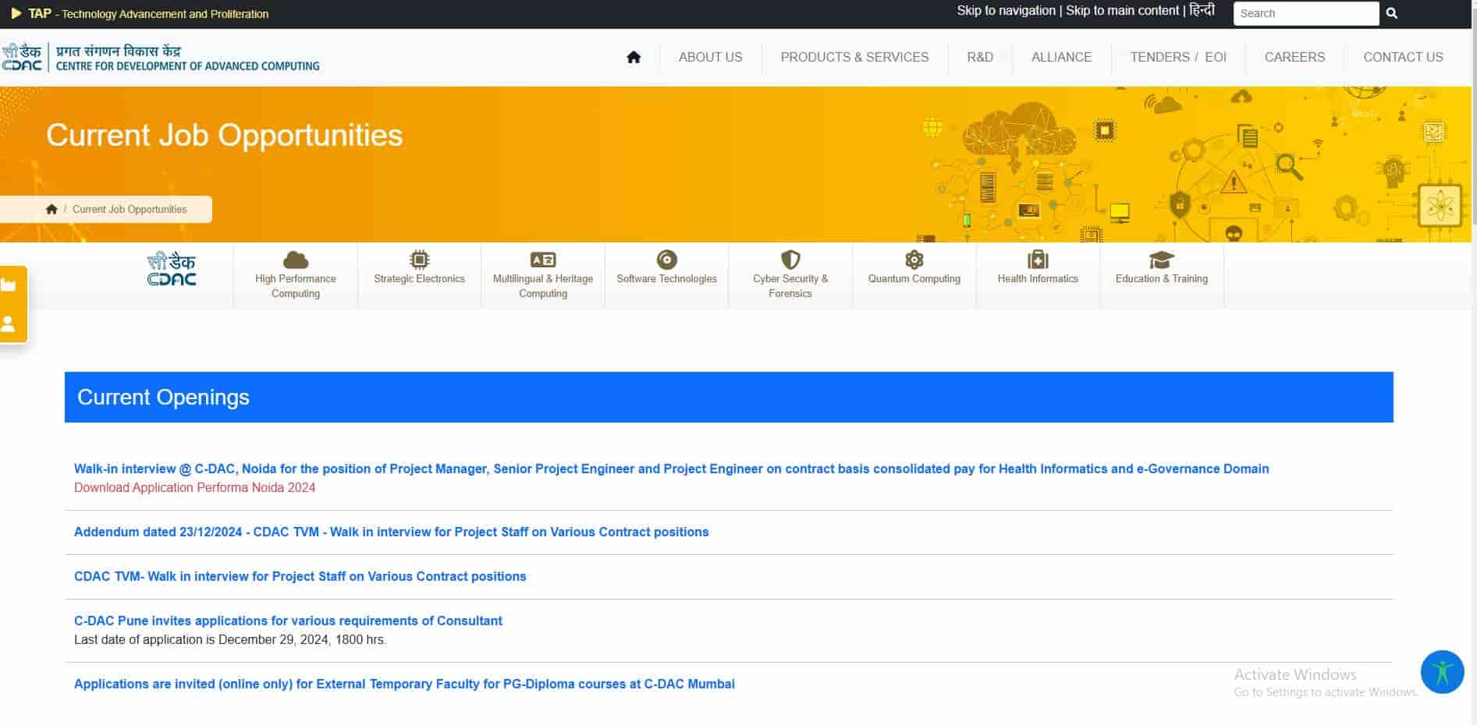Open High Performance Computing cloud icon
The height and width of the screenshot is (725, 1477).
[295, 260]
